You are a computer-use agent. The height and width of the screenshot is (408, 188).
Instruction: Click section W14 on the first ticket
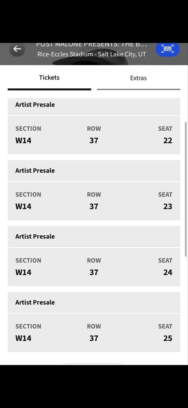point(23,140)
